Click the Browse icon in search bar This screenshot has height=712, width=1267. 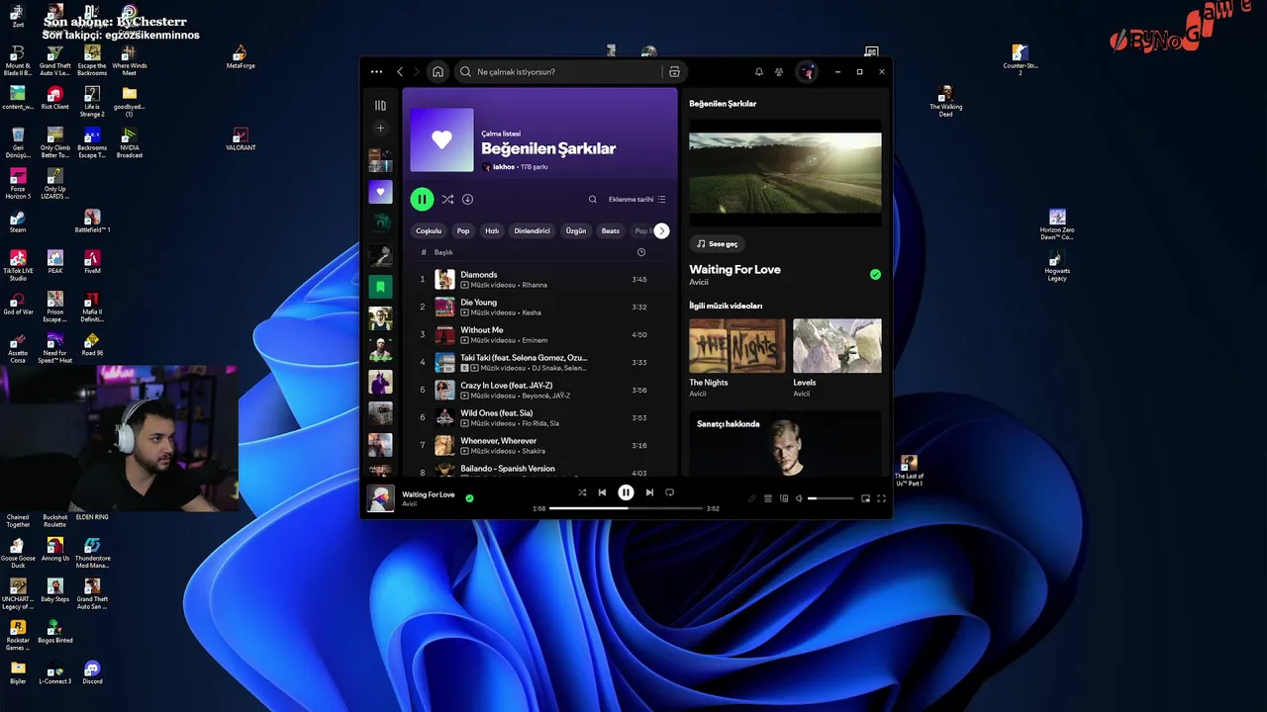[x=674, y=71]
